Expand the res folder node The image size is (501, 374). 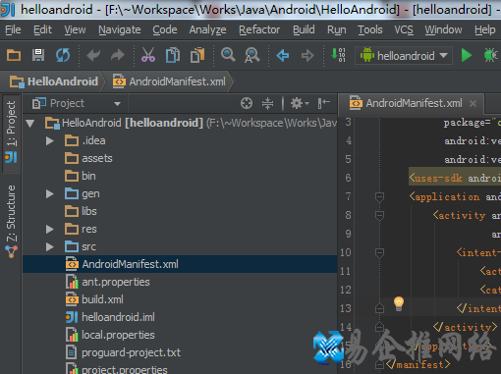click(x=50, y=229)
